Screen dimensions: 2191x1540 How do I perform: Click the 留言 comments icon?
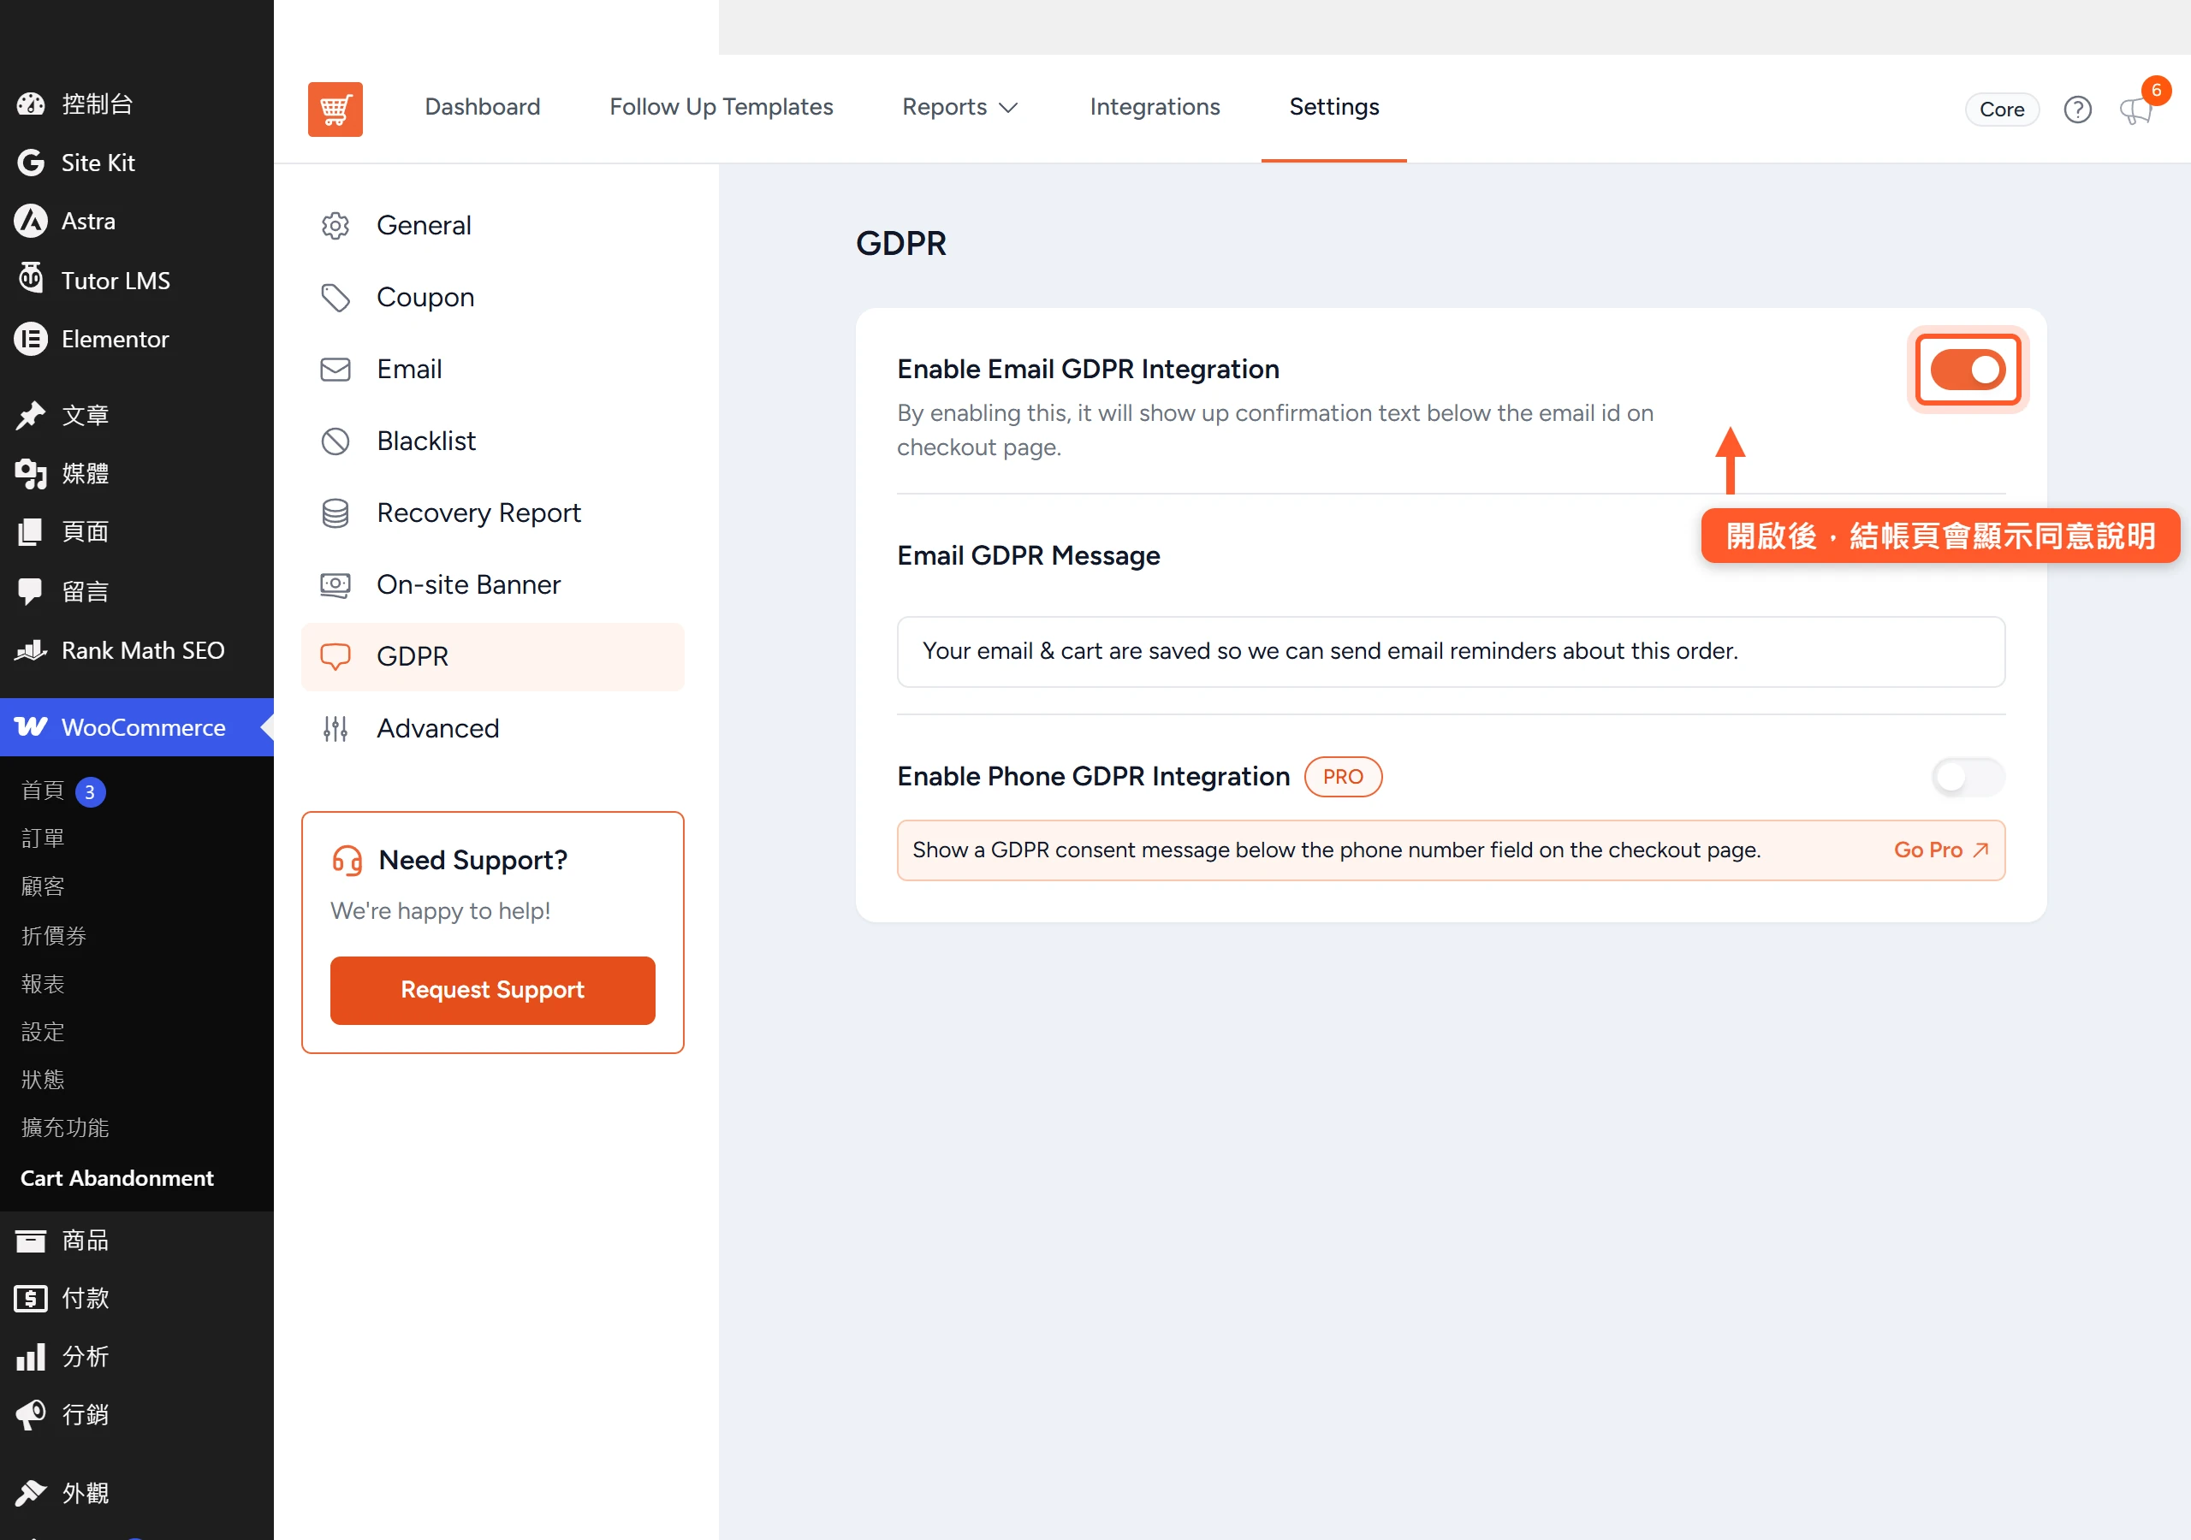point(31,591)
